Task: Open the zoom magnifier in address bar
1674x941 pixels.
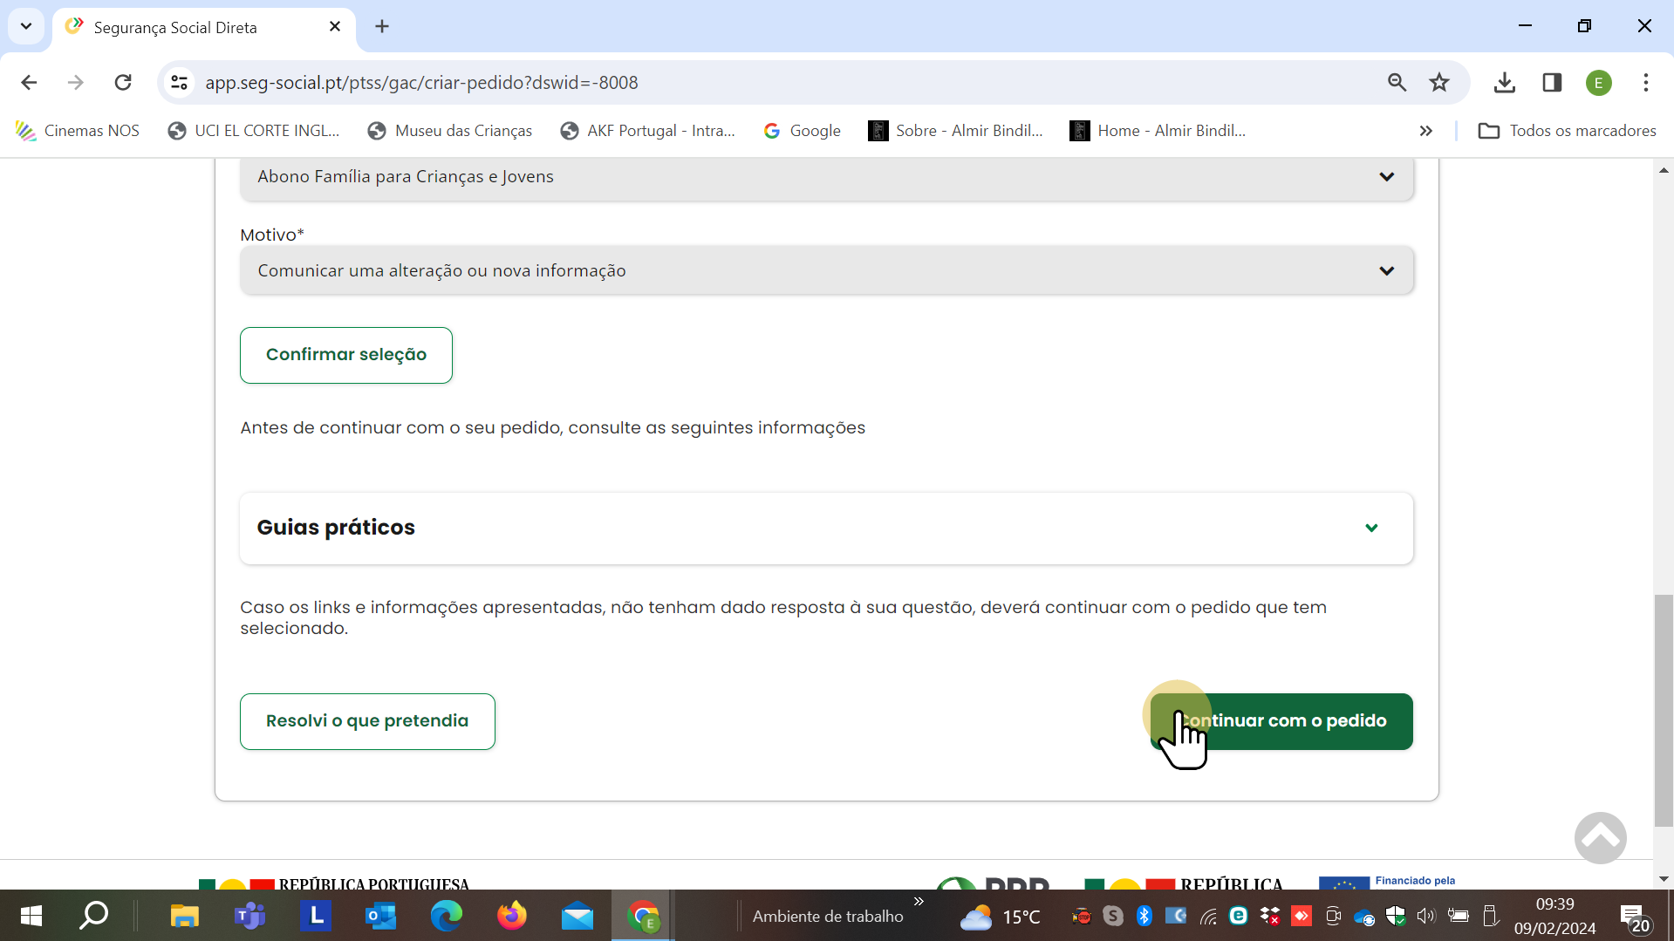Action: pos(1397,83)
